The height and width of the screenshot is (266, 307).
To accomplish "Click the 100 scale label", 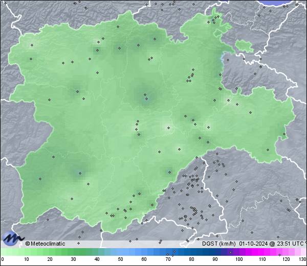I will (239, 259).
